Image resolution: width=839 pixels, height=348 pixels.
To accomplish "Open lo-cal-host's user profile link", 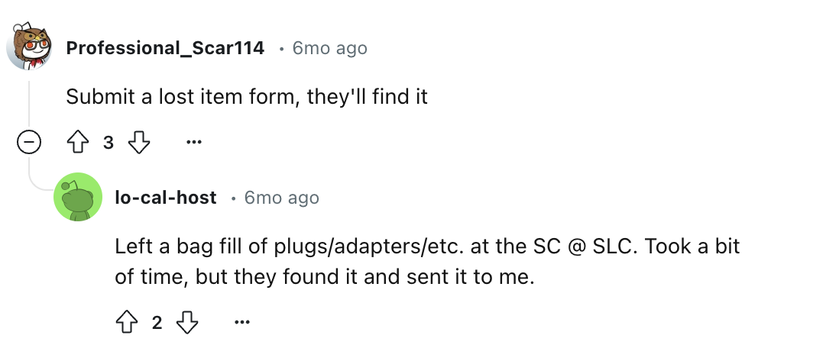I will [166, 198].
